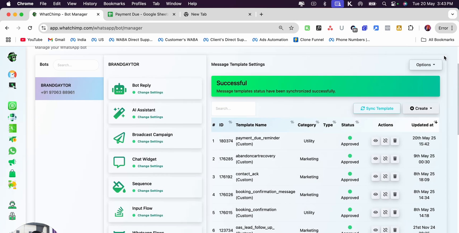Screen dimensions: 459x233
Task: Sort templates by the Updated at column
Action: (424, 125)
